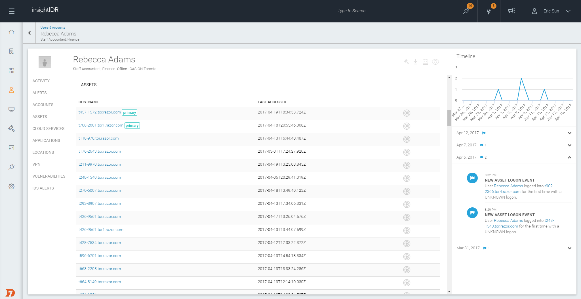Expand the Apr 12, 2017 timeline entry
581x299 pixels.
[569, 133]
